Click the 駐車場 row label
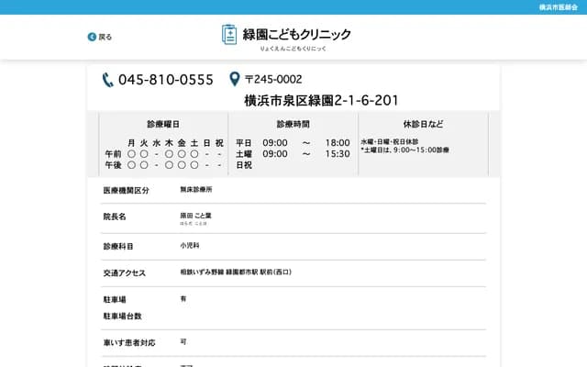587x367 pixels. 115,299
